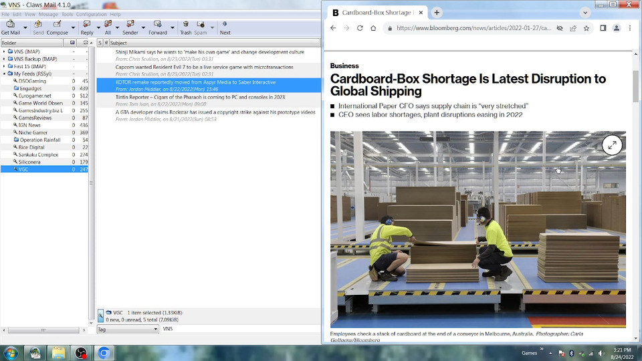Viewport: 642px width, 361px height.
Task: Open the Tools menu
Action: (x=67, y=14)
